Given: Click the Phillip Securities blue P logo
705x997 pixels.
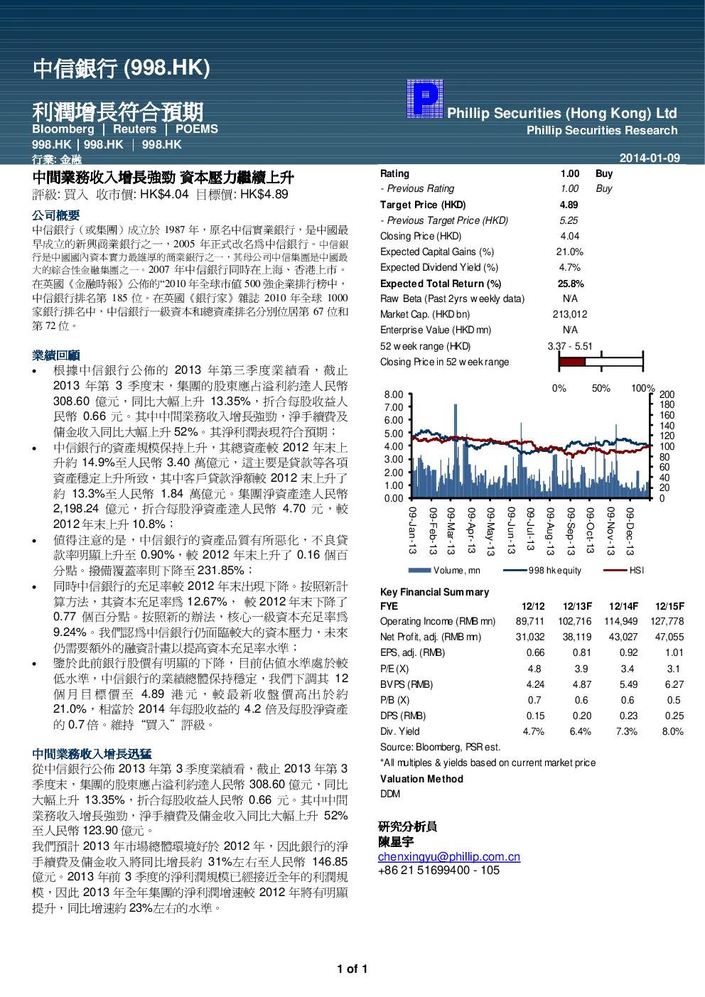Looking at the screenshot, I should point(425,99).
